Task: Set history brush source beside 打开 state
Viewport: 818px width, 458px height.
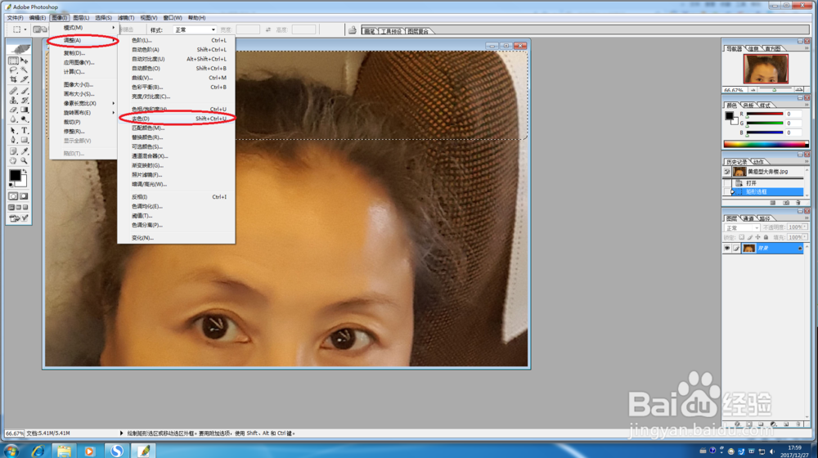Action: 727,183
